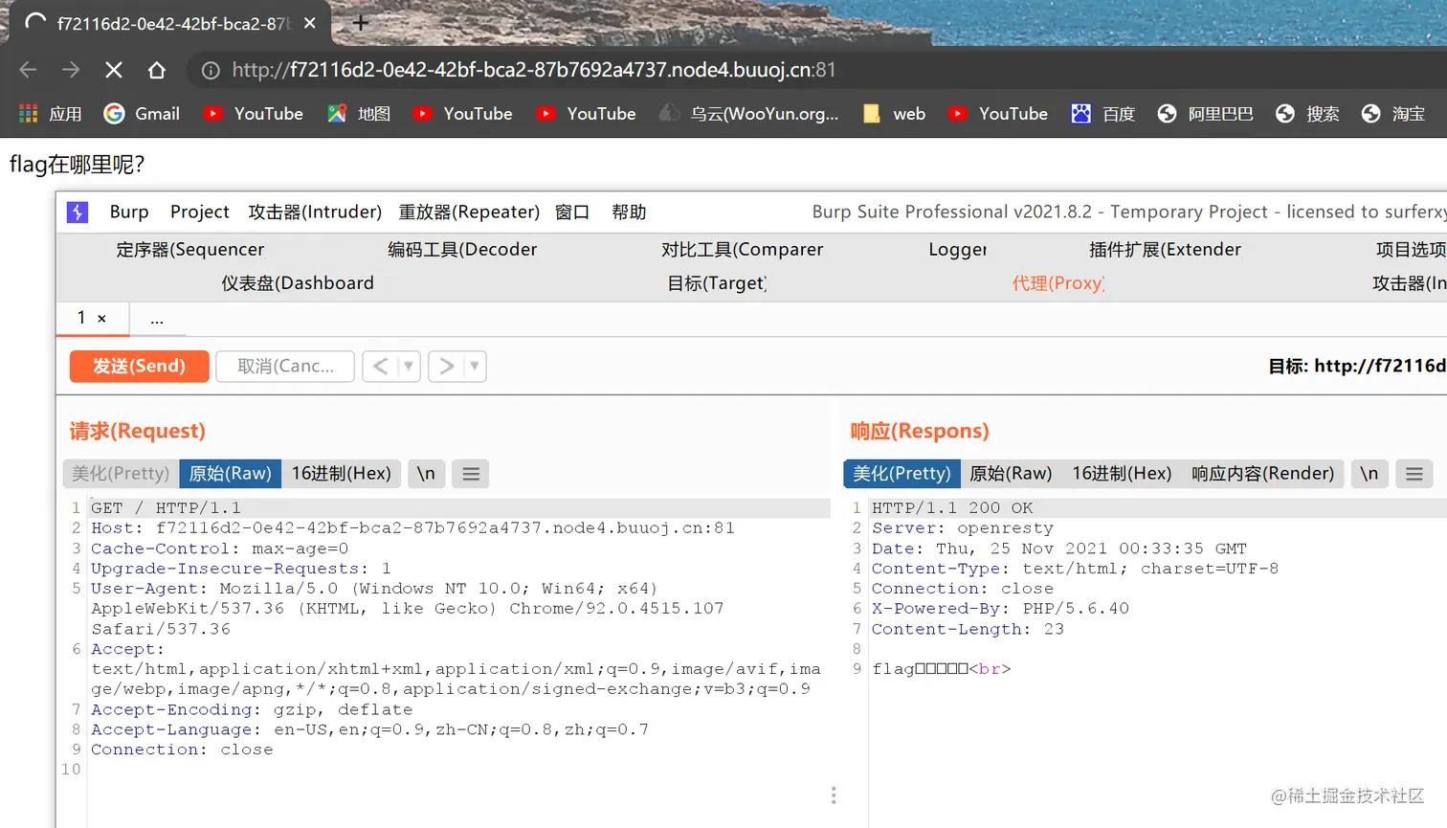Add new Repeater tab with ... button
Screen dimensions: 1447x828
pos(157,319)
